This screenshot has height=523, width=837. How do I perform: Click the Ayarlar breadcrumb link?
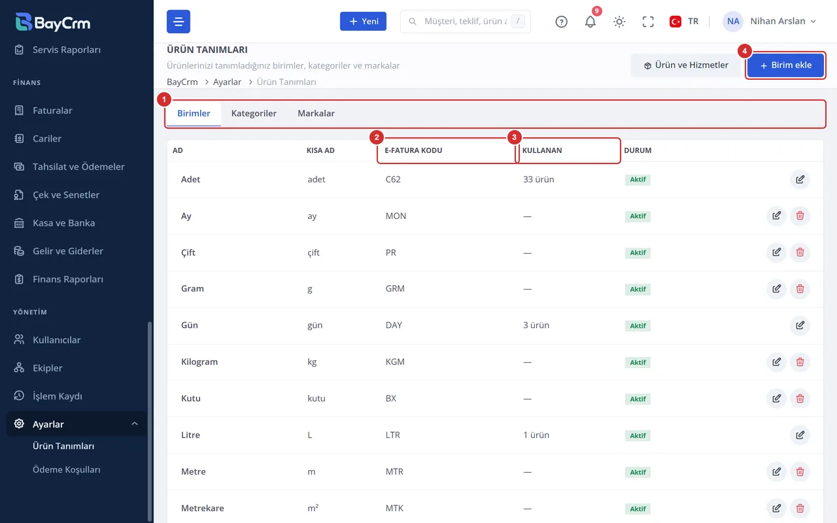pos(228,82)
